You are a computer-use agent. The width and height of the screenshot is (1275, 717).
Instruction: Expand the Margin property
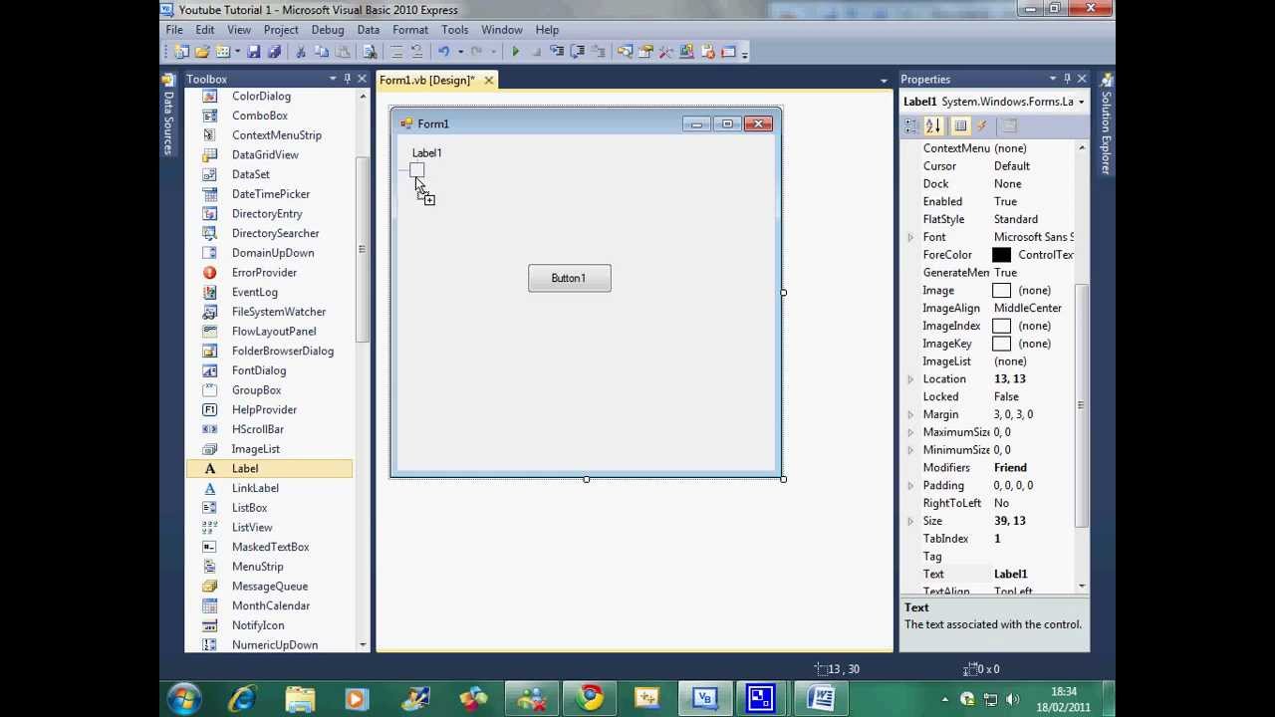click(910, 414)
